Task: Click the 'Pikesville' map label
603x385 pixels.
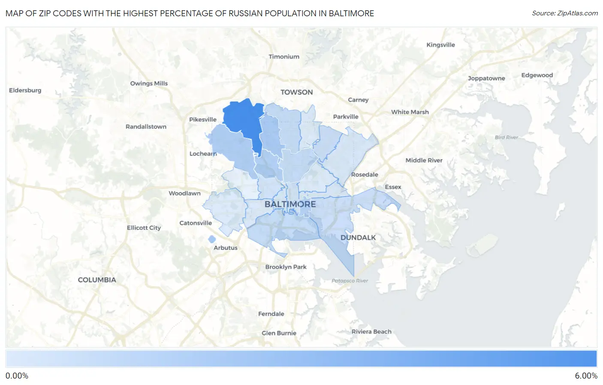Action: tap(203, 119)
